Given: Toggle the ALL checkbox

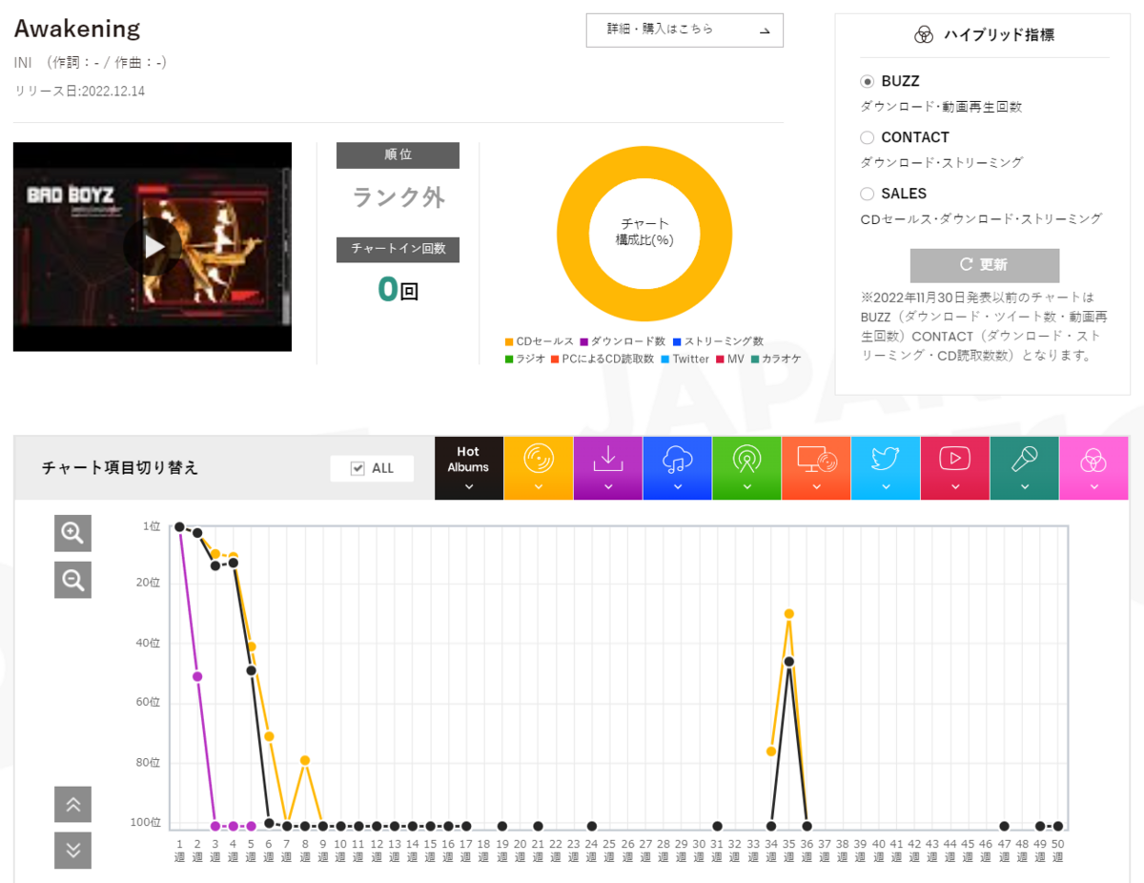Looking at the screenshot, I should [x=358, y=468].
